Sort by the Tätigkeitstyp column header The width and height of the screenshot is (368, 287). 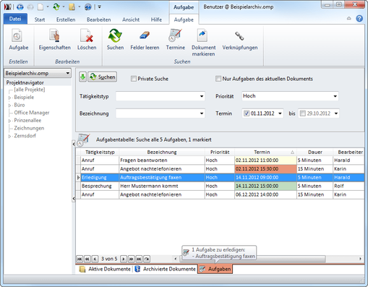point(100,152)
